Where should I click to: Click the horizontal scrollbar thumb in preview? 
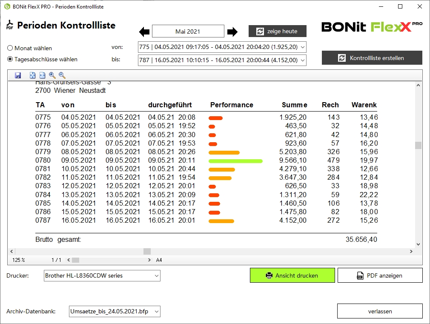(x=147, y=251)
